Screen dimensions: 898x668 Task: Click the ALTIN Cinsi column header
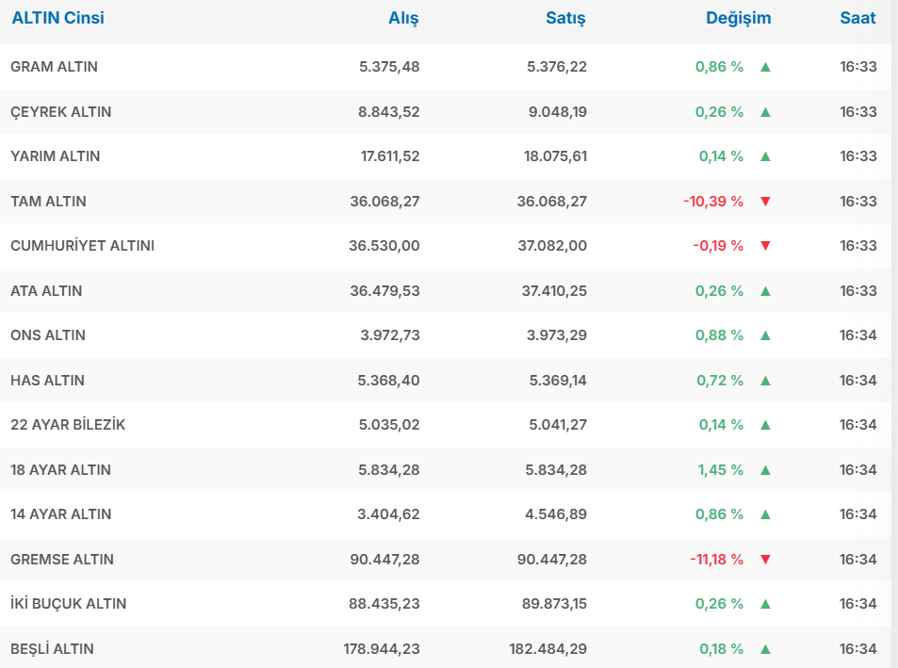point(57,18)
